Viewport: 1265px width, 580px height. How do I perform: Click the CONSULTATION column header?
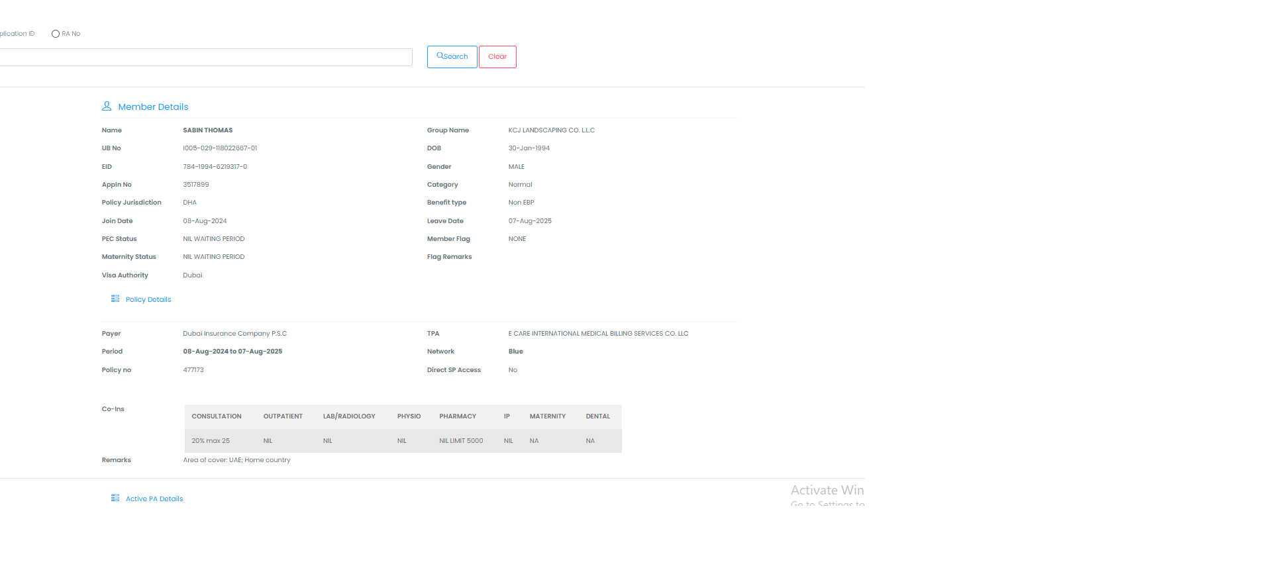click(x=217, y=416)
